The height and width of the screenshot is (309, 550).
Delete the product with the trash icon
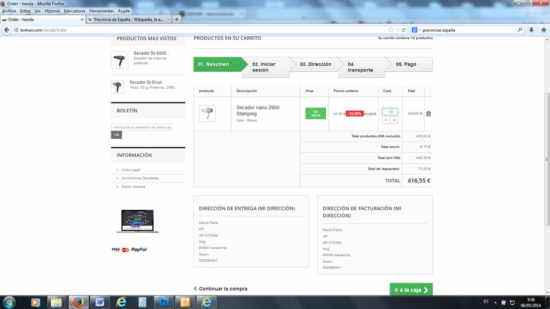click(x=428, y=114)
